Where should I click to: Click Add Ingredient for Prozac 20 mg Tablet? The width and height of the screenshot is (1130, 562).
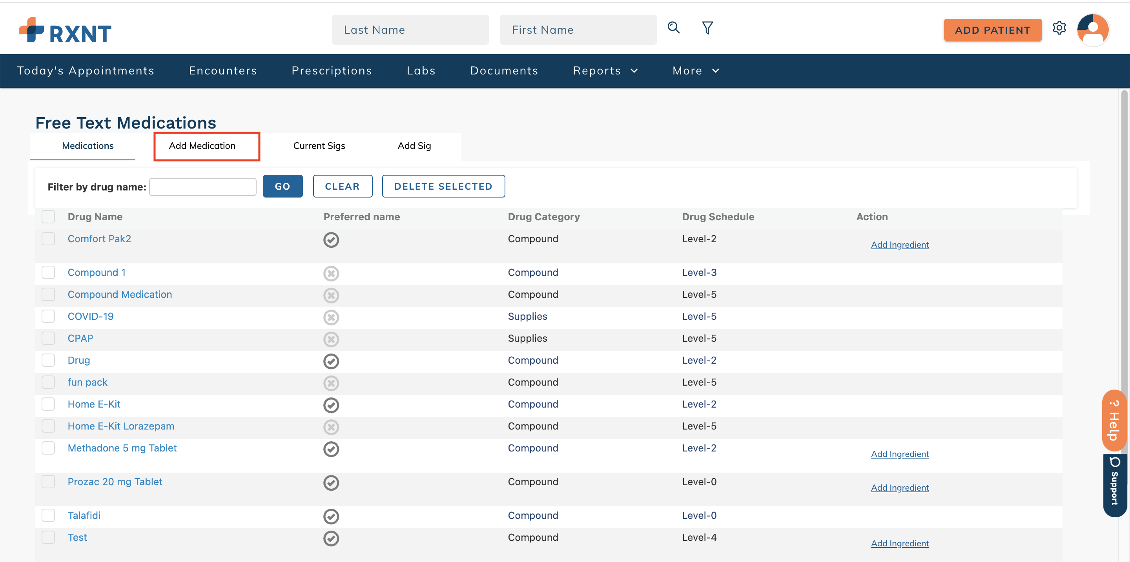click(x=900, y=488)
